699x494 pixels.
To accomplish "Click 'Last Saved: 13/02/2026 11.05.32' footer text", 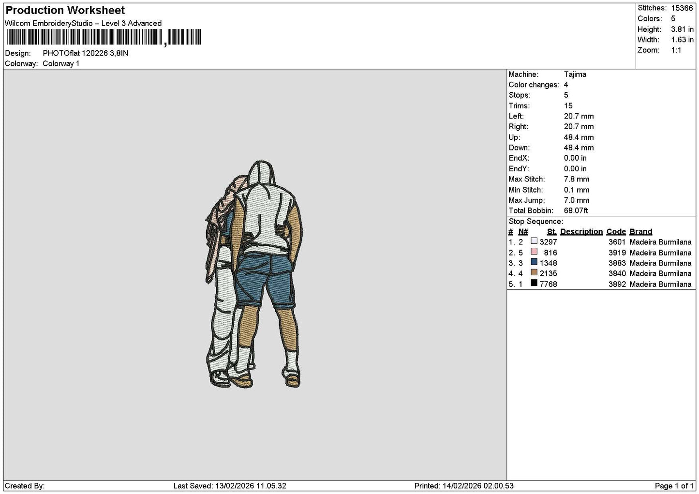I will click(230, 486).
